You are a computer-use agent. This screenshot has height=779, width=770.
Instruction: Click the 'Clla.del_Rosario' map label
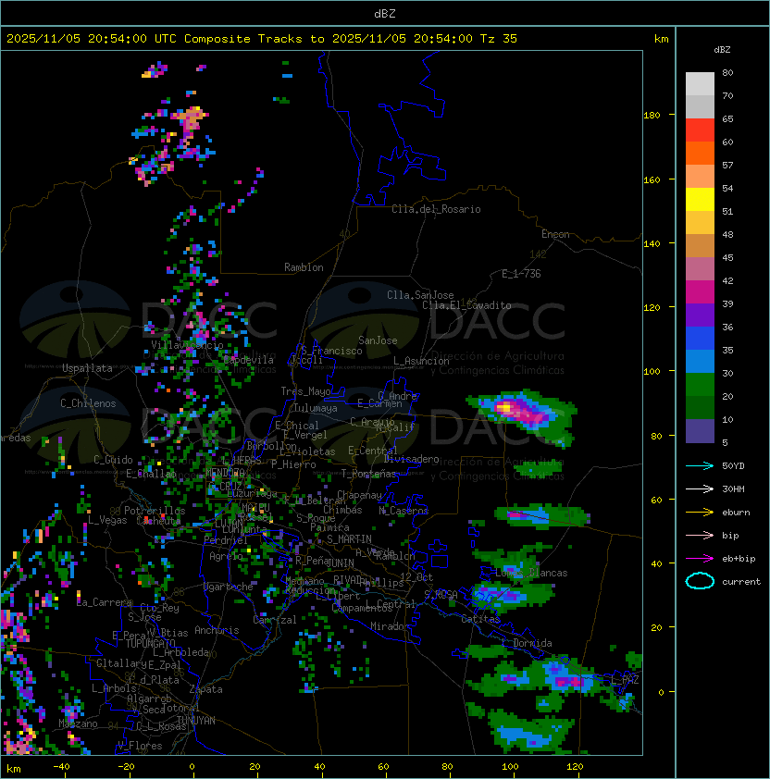point(436,209)
